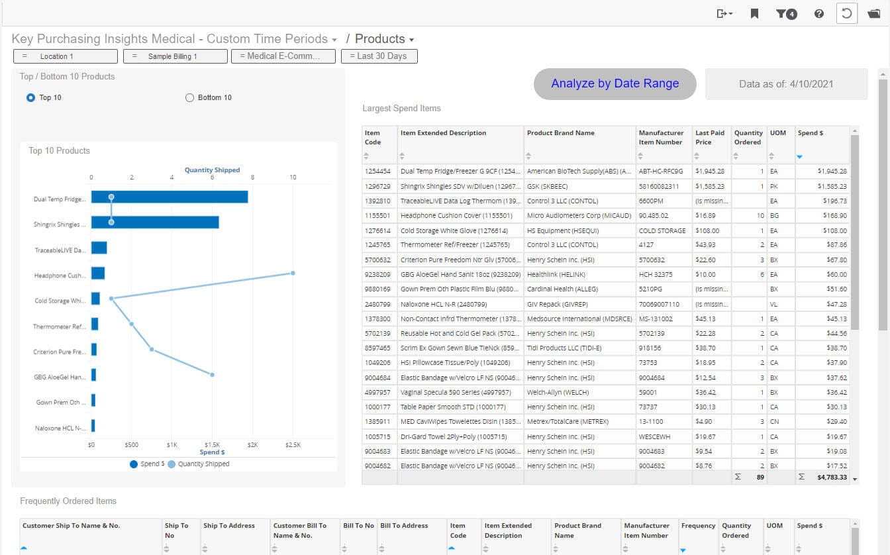Screen dimensions: 890x555
Task: Open the Last 30 Days filter
Action: (379, 56)
